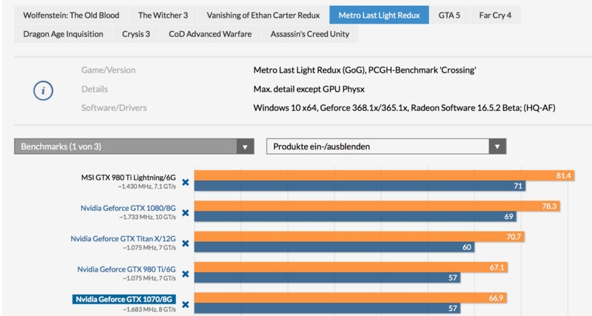The height and width of the screenshot is (316, 592).
Task: Select the Crysis 3 tab
Action: click(136, 34)
